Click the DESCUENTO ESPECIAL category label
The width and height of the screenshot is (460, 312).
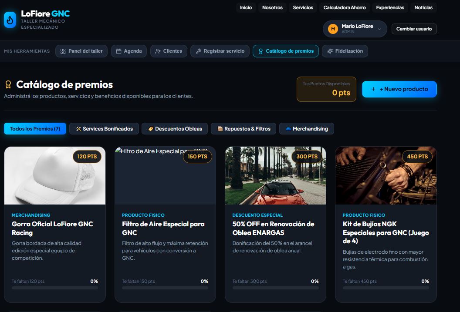pos(257,215)
